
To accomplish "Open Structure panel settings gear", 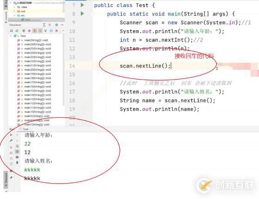I will 57,25.
